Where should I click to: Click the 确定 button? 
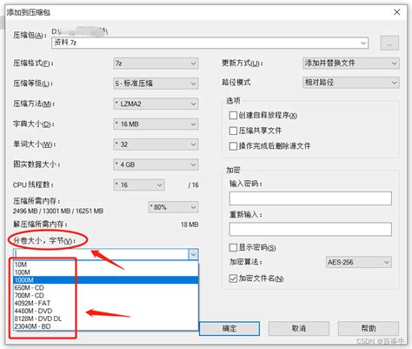[x=229, y=328]
